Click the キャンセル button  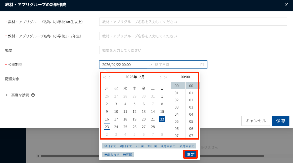pos(255,121)
